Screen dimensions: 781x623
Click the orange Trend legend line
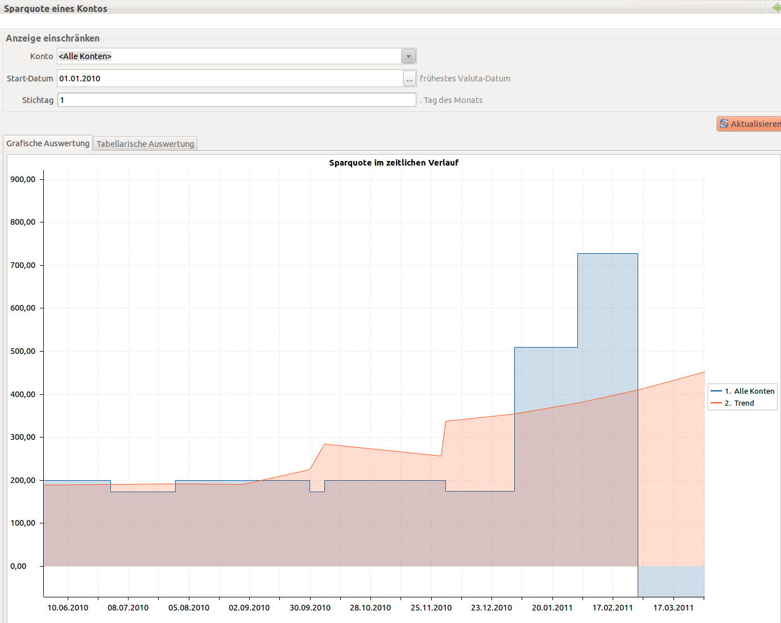tap(716, 403)
